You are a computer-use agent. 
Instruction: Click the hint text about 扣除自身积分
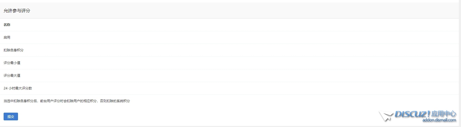click(67, 101)
